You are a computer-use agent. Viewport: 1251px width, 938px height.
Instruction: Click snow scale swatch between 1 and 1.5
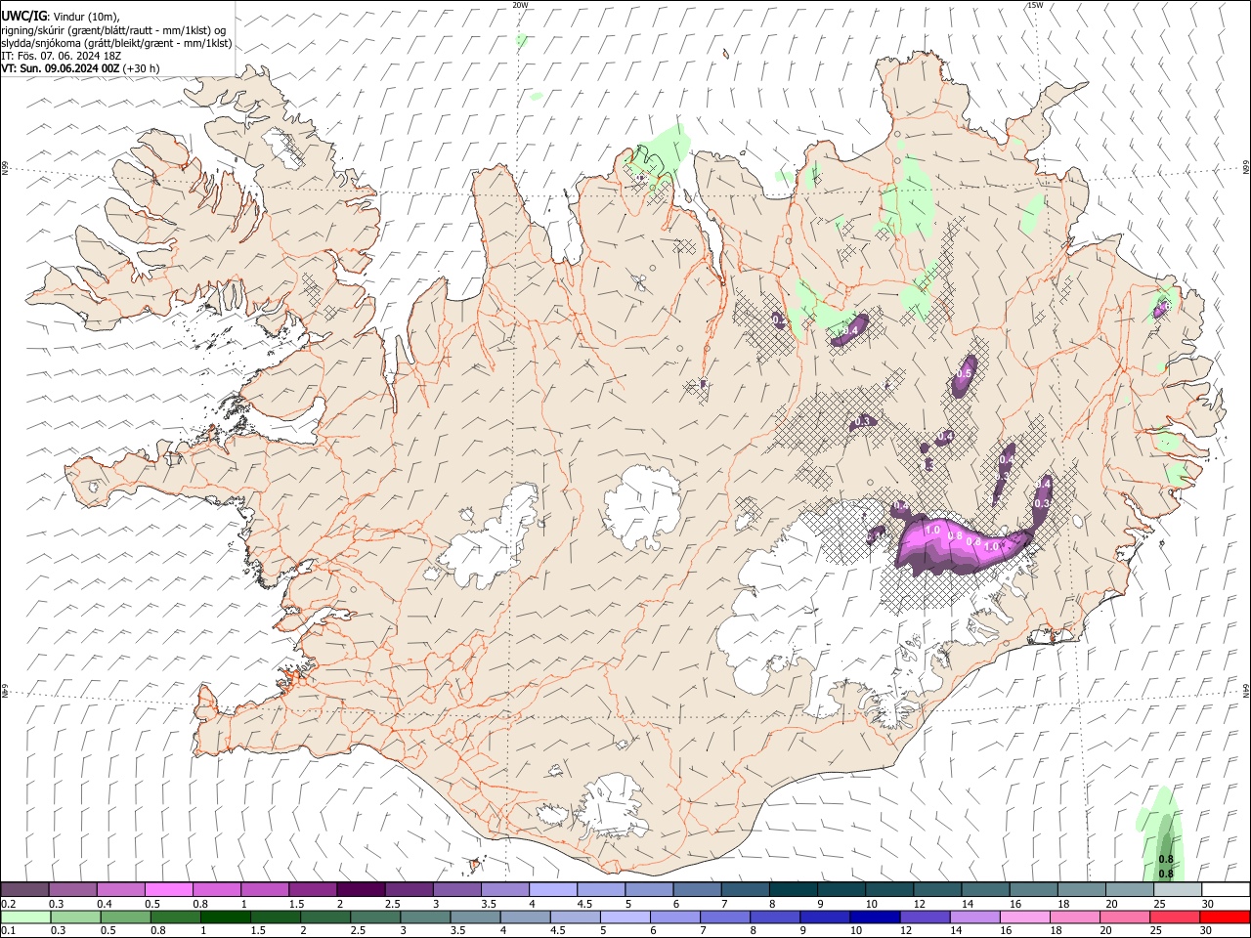[264, 890]
